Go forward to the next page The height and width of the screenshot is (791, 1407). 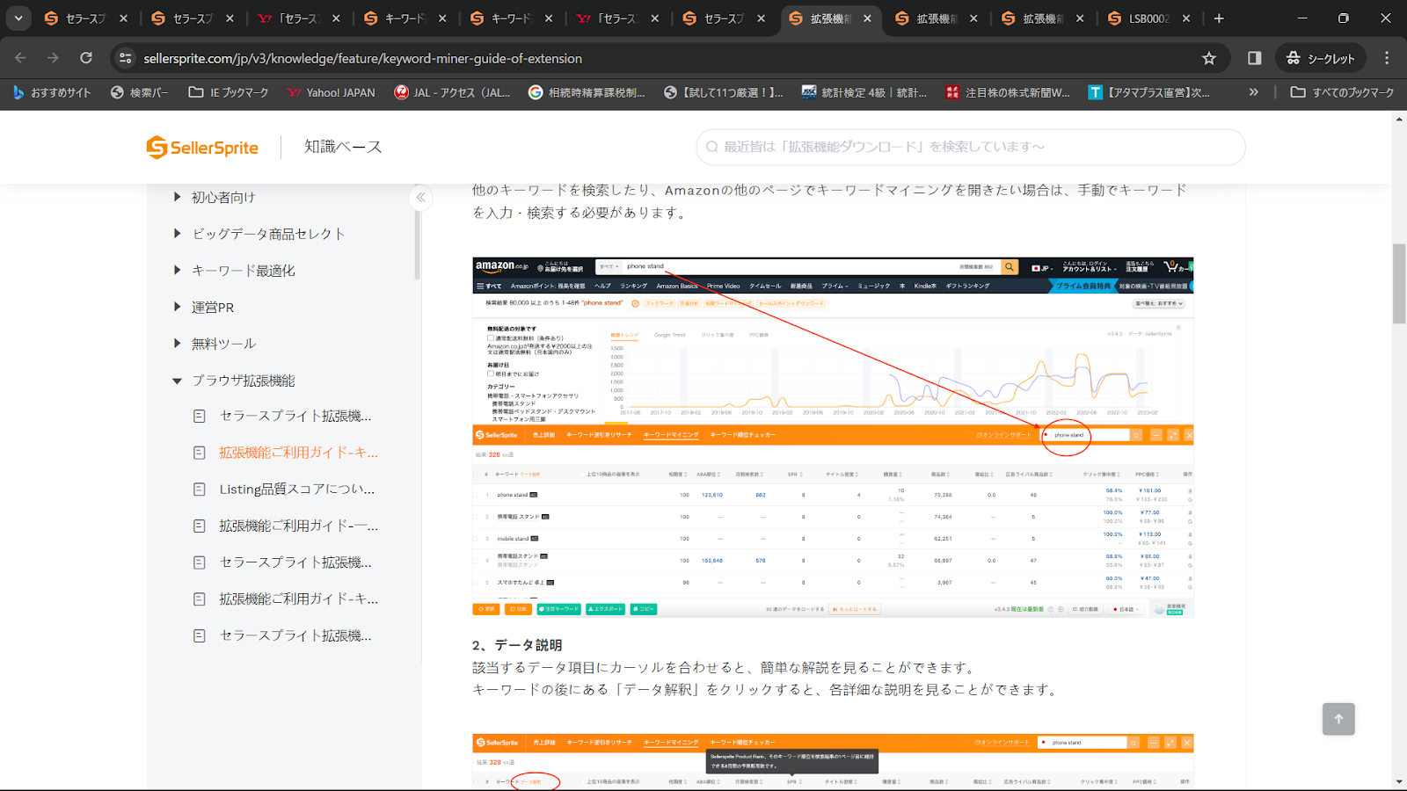(54, 58)
